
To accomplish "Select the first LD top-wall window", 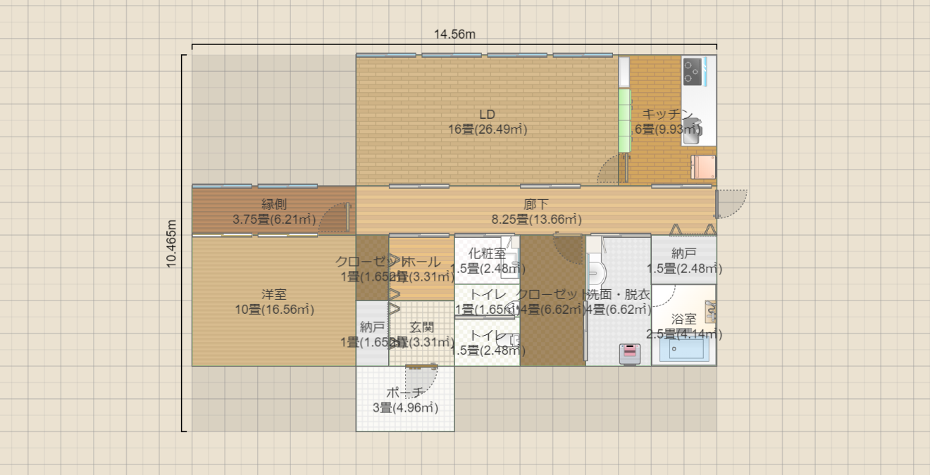I will pos(385,55).
